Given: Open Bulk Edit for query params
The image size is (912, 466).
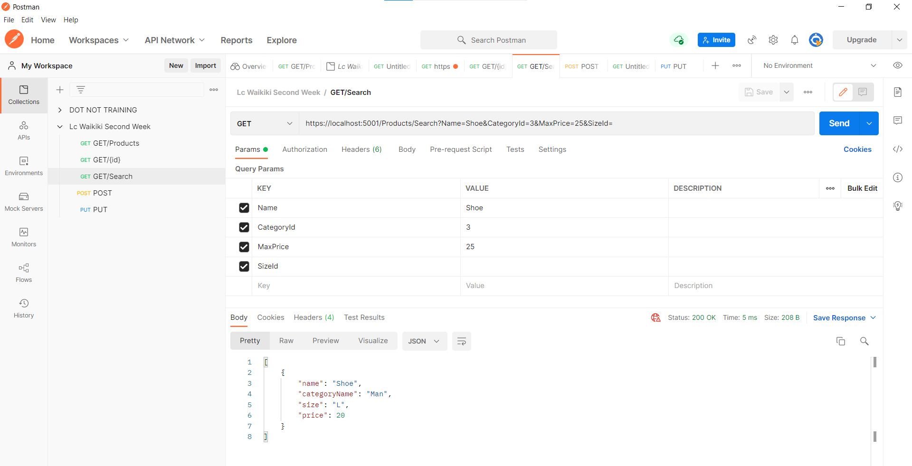Looking at the screenshot, I should (x=862, y=188).
